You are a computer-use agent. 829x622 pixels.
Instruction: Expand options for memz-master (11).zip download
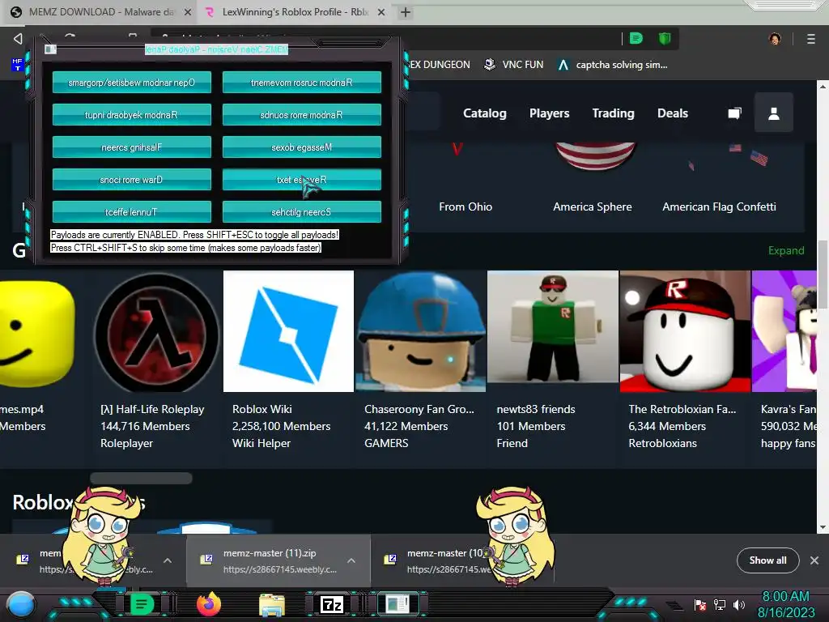pos(351,560)
